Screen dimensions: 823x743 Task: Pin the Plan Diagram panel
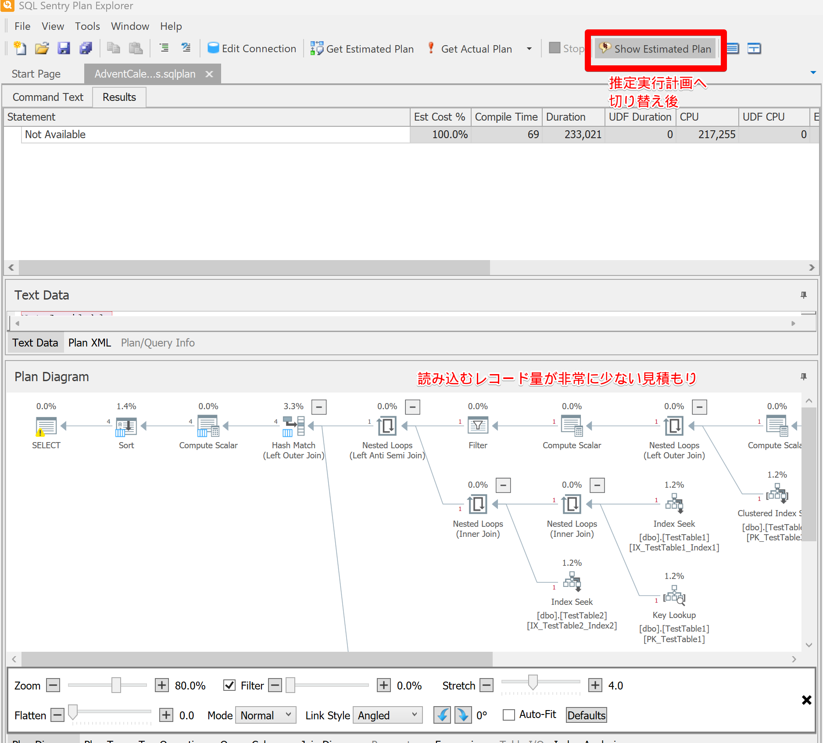click(804, 377)
